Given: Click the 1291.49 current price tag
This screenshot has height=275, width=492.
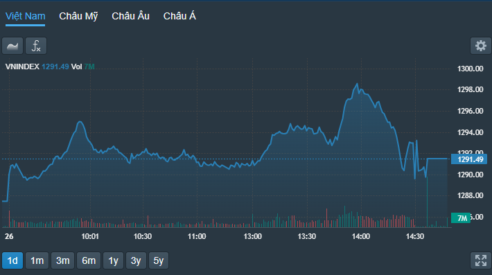Looking at the screenshot, I should [469, 159].
